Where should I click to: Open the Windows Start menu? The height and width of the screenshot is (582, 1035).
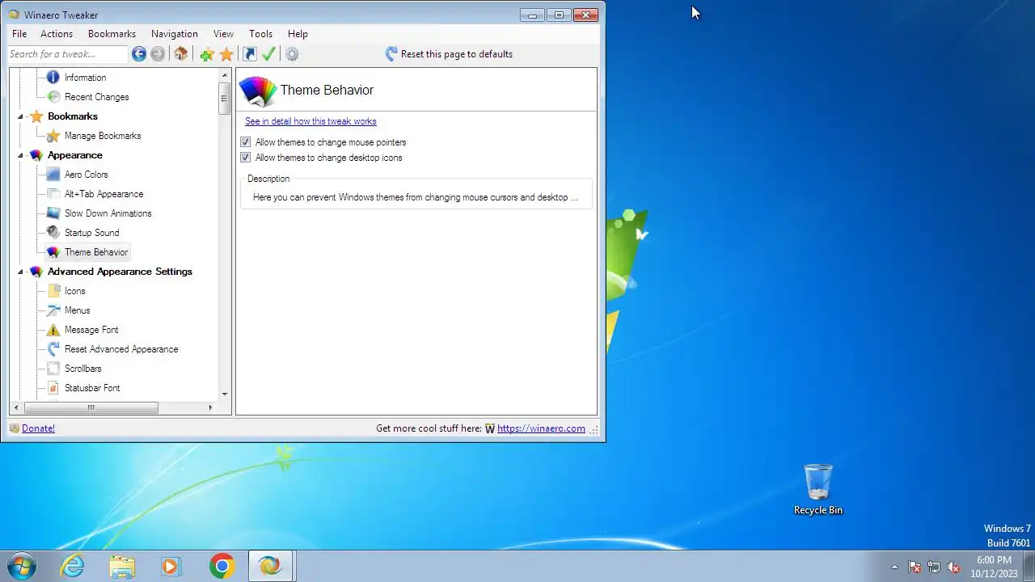point(22,566)
